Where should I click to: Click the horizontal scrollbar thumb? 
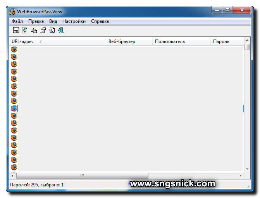(x=83, y=176)
